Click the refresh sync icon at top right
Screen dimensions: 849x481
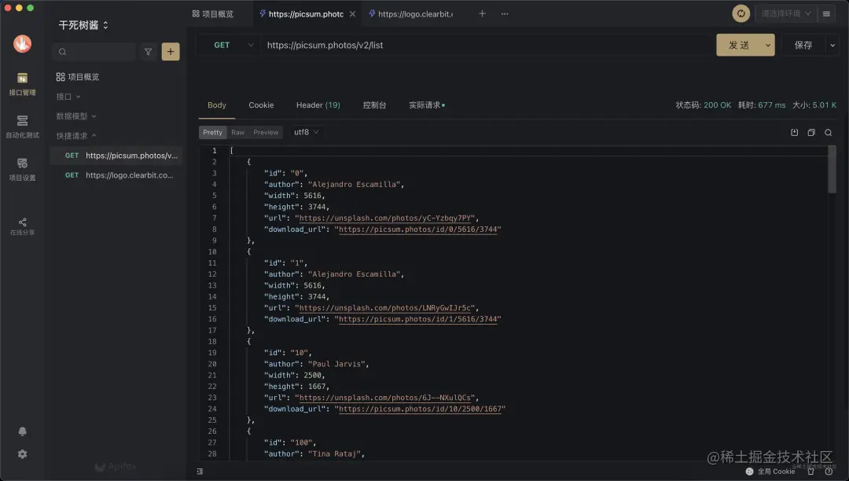(x=741, y=13)
